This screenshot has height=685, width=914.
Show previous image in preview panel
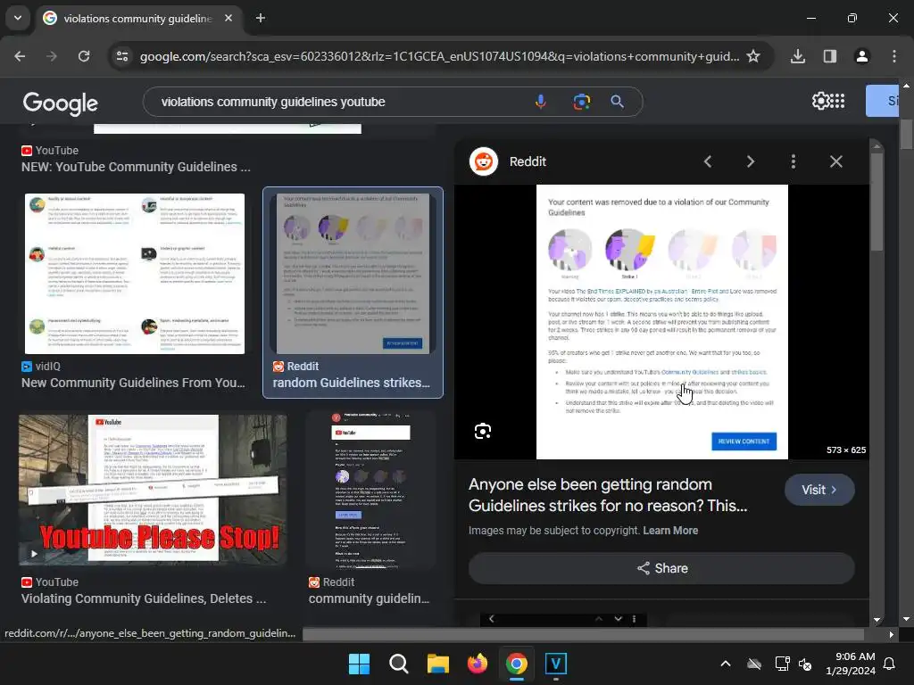708,161
